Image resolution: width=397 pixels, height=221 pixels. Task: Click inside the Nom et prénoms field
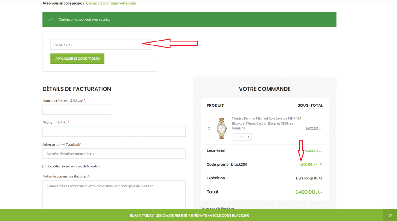click(x=77, y=109)
